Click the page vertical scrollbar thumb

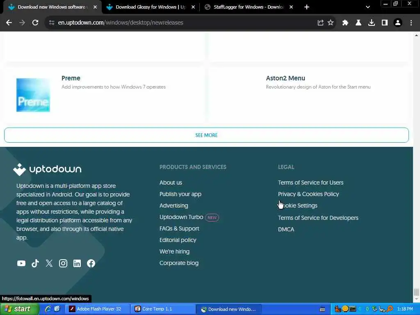pyautogui.click(x=416, y=292)
